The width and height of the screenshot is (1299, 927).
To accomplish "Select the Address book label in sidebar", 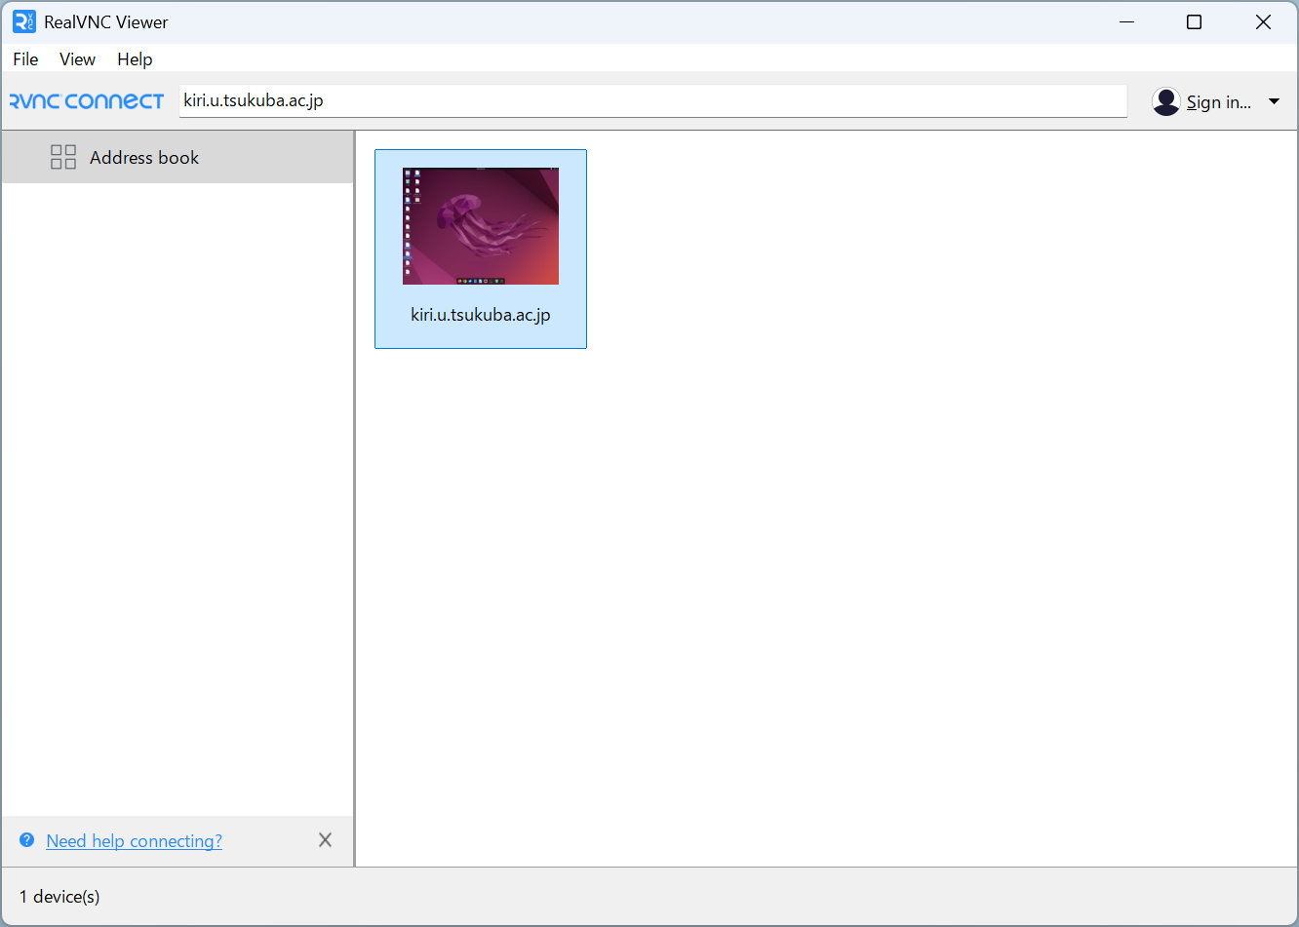I will pyautogui.click(x=144, y=158).
